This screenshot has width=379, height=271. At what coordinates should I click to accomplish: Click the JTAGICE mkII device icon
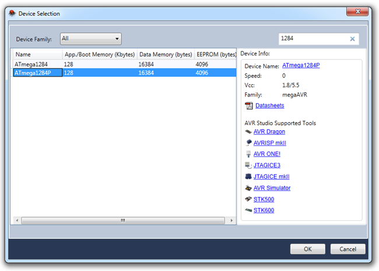[x=248, y=176]
